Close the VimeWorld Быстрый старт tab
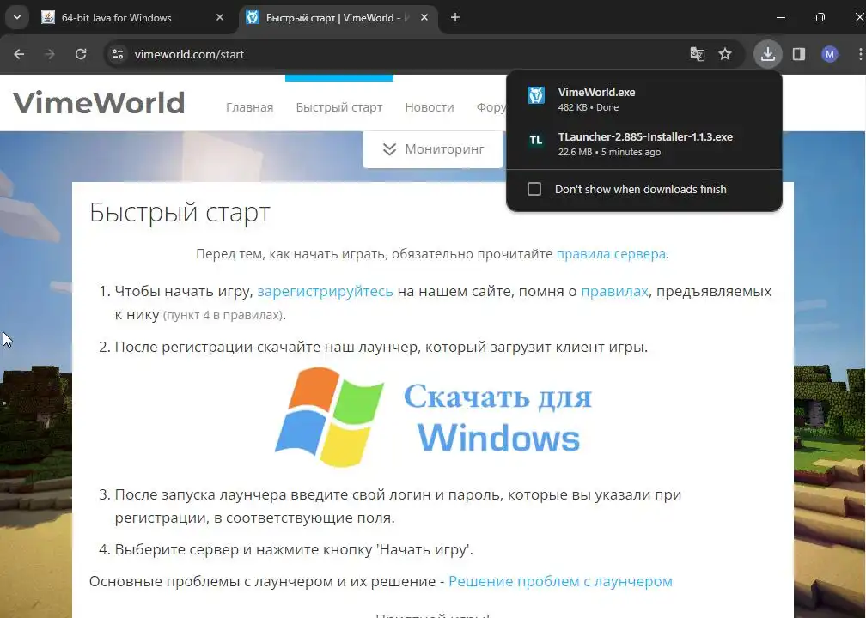The height and width of the screenshot is (618, 866). click(424, 18)
